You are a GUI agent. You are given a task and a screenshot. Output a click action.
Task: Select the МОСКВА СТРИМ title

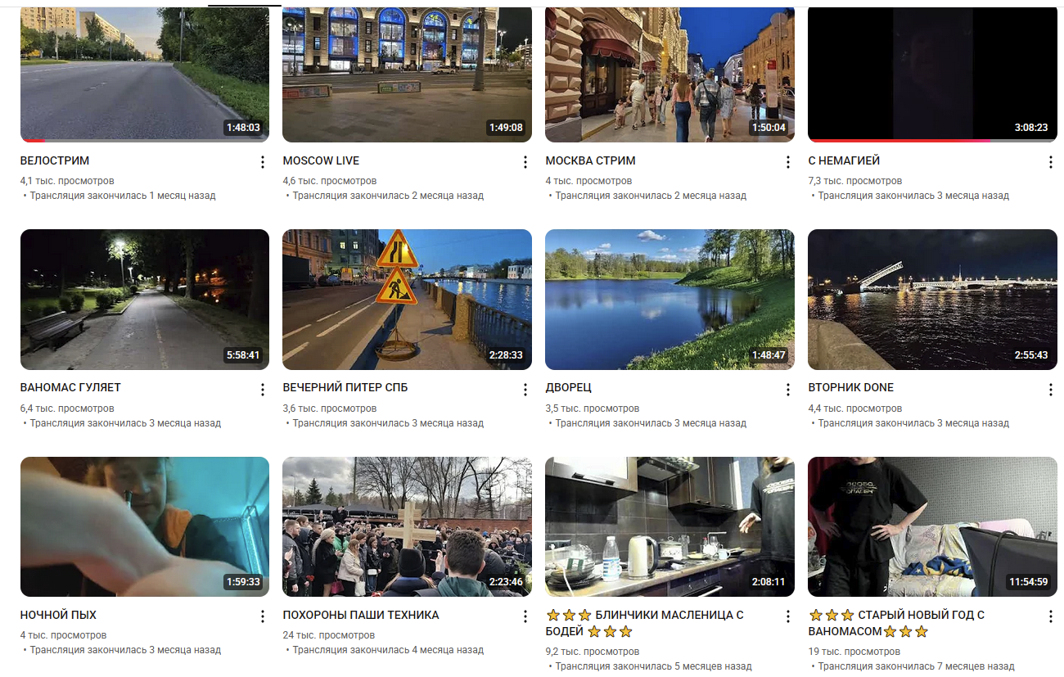(590, 160)
